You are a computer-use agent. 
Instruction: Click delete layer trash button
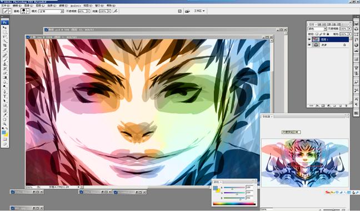pyautogui.click(x=346, y=105)
